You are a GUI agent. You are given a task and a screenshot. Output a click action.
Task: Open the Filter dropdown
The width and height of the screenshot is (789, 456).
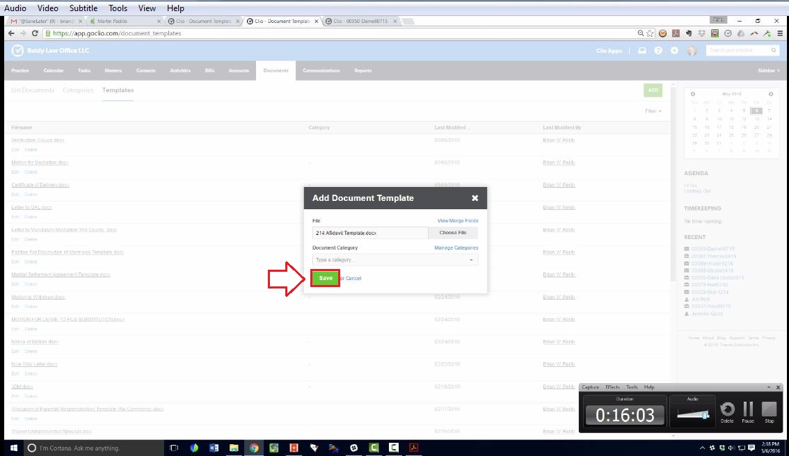pyautogui.click(x=653, y=111)
